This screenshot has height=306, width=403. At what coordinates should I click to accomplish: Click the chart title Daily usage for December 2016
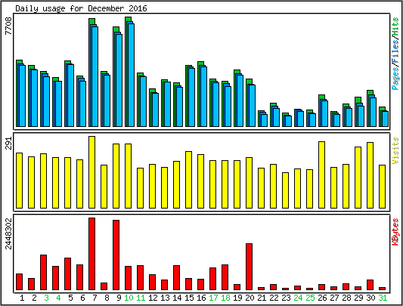click(81, 8)
